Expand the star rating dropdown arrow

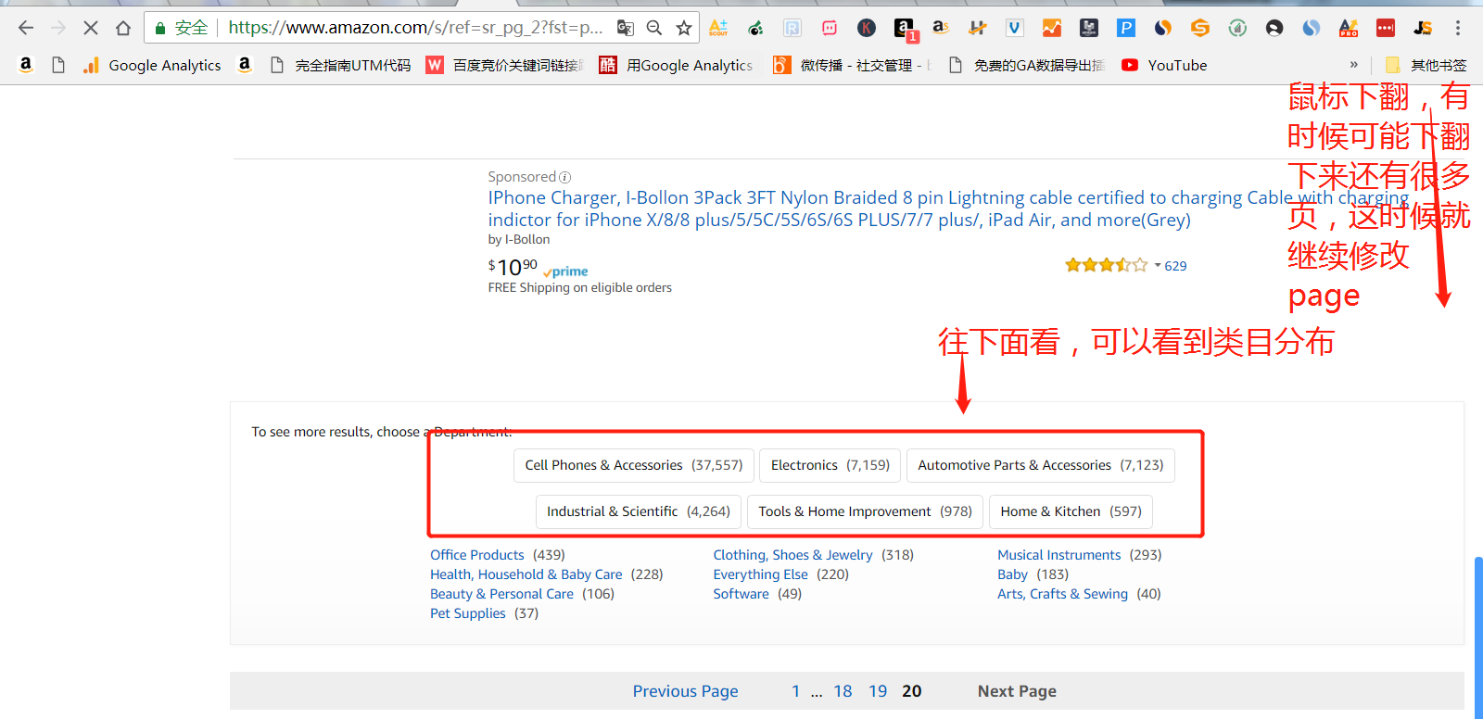[1158, 266]
